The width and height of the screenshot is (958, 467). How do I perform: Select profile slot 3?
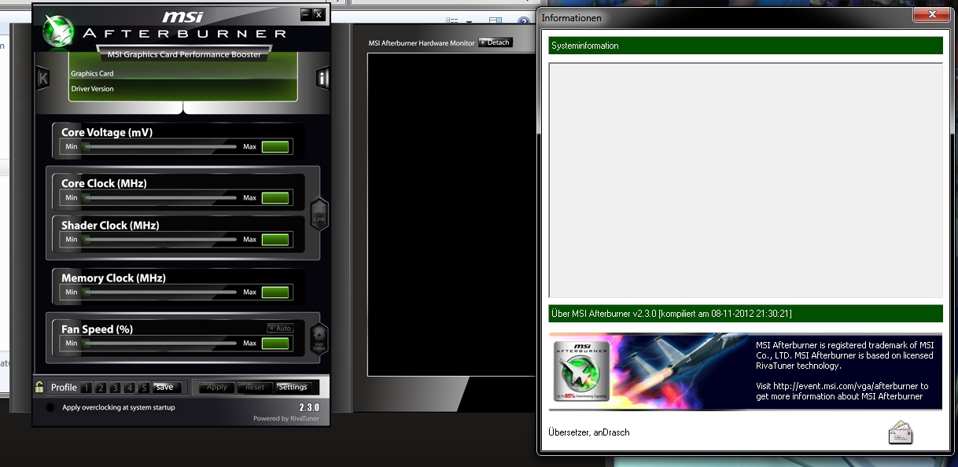coord(115,388)
